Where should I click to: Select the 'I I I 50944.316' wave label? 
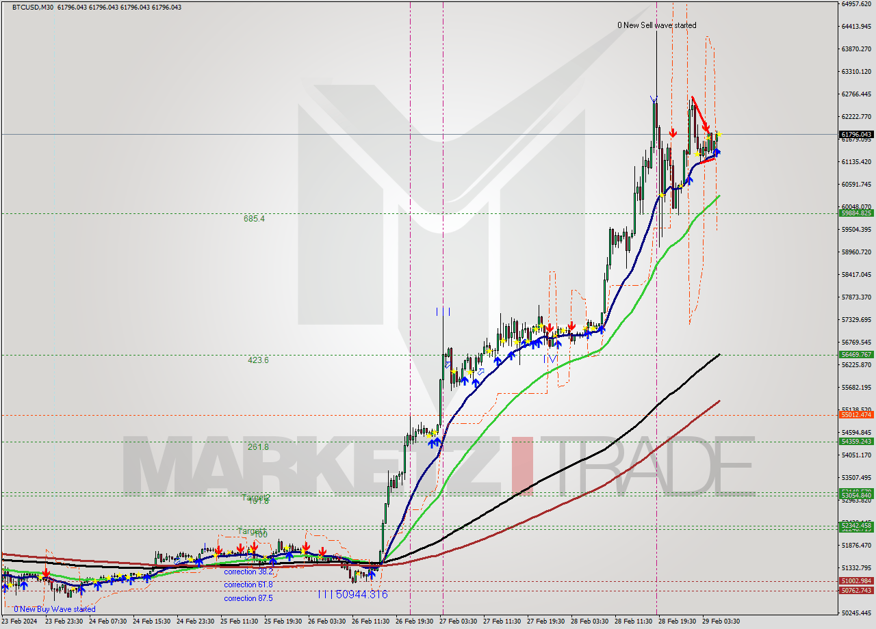tap(352, 595)
